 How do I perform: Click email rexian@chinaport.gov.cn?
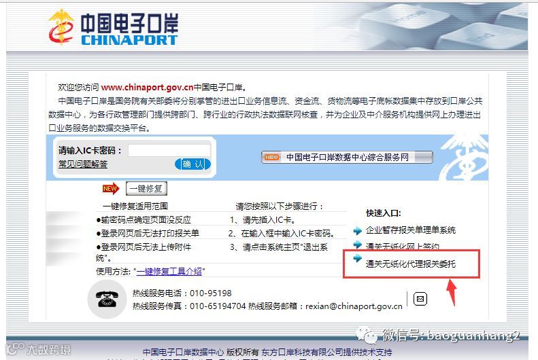coord(354,306)
